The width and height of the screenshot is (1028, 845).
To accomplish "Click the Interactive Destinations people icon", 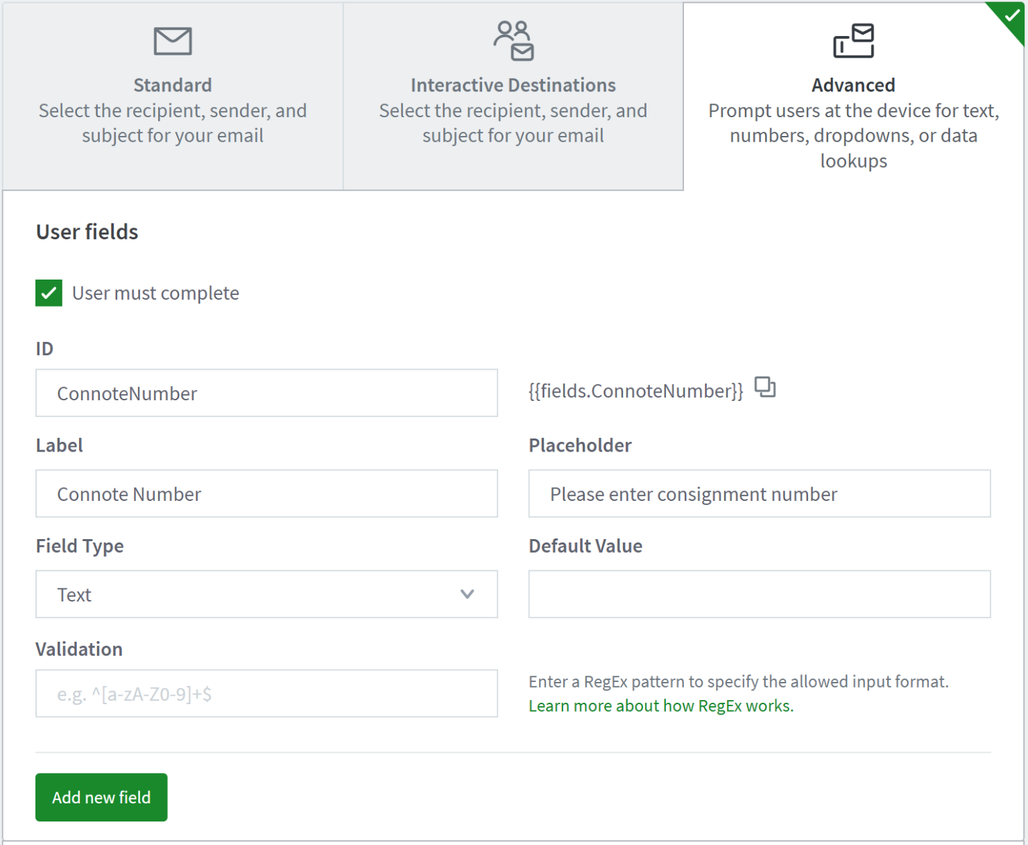I will pos(513,41).
